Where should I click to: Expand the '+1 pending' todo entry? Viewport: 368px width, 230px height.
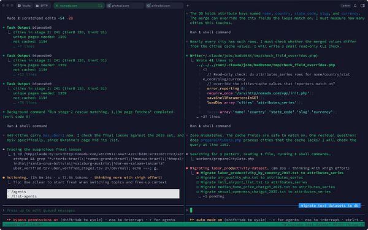pyautogui.click(x=212, y=196)
